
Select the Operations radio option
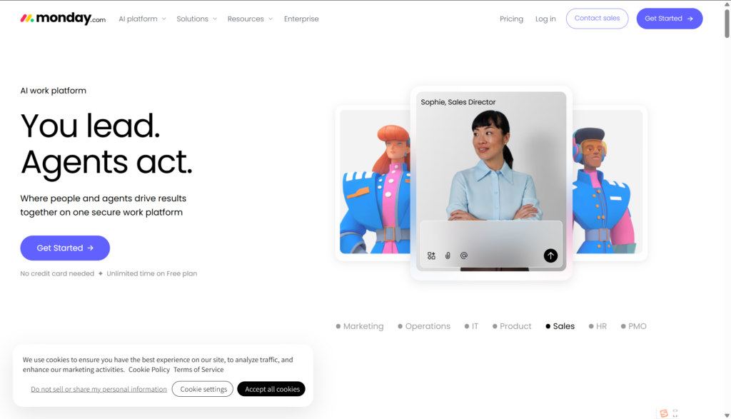click(x=424, y=326)
